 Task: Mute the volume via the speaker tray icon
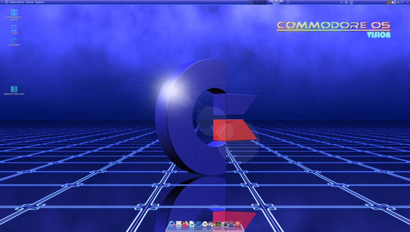393,2
